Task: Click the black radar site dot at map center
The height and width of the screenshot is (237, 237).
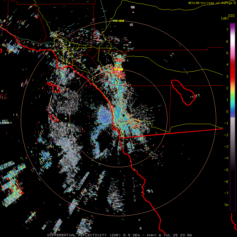Action: pos(124,116)
